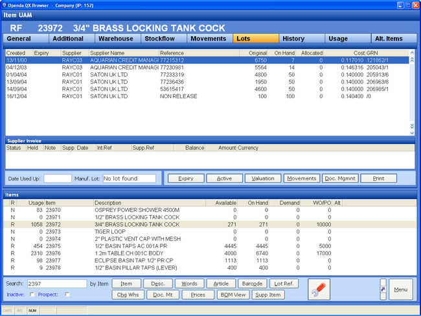
Task: Open Doc. Mgmnt button
Action: 340,178
